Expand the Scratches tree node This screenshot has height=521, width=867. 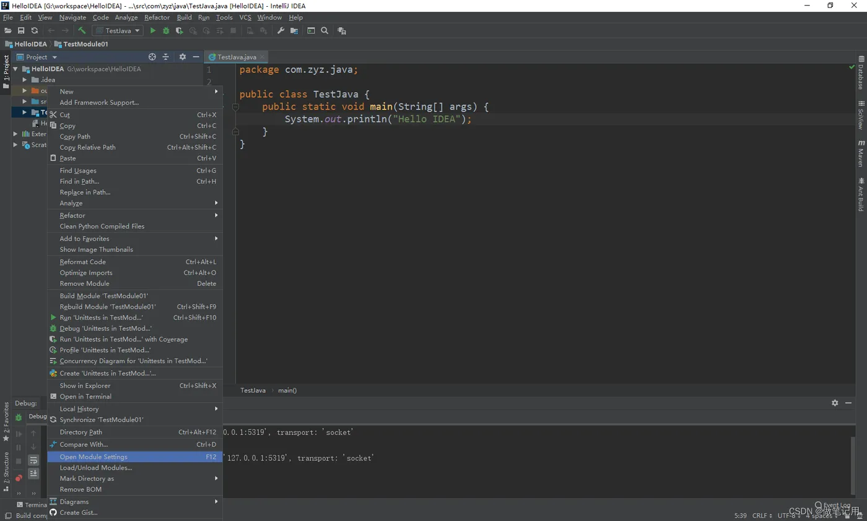(x=16, y=145)
